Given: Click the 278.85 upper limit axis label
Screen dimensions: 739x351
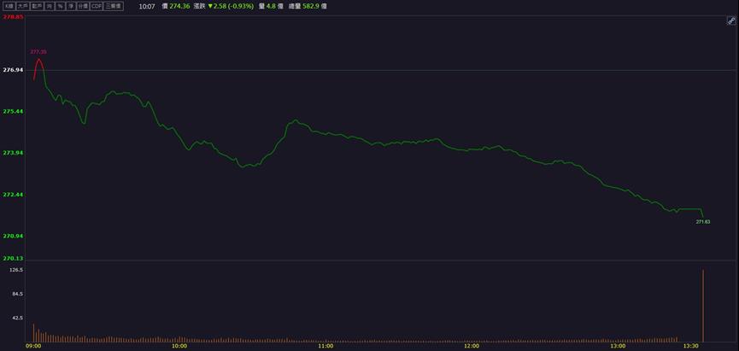Looking at the screenshot, I should pos(13,16).
